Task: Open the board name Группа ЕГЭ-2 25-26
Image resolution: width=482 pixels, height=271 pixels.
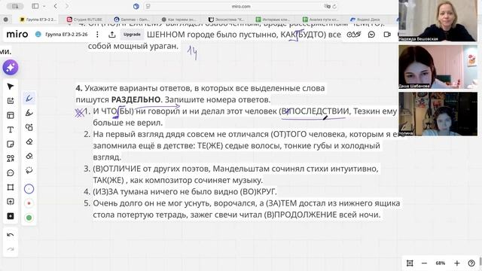Action: click(x=66, y=35)
